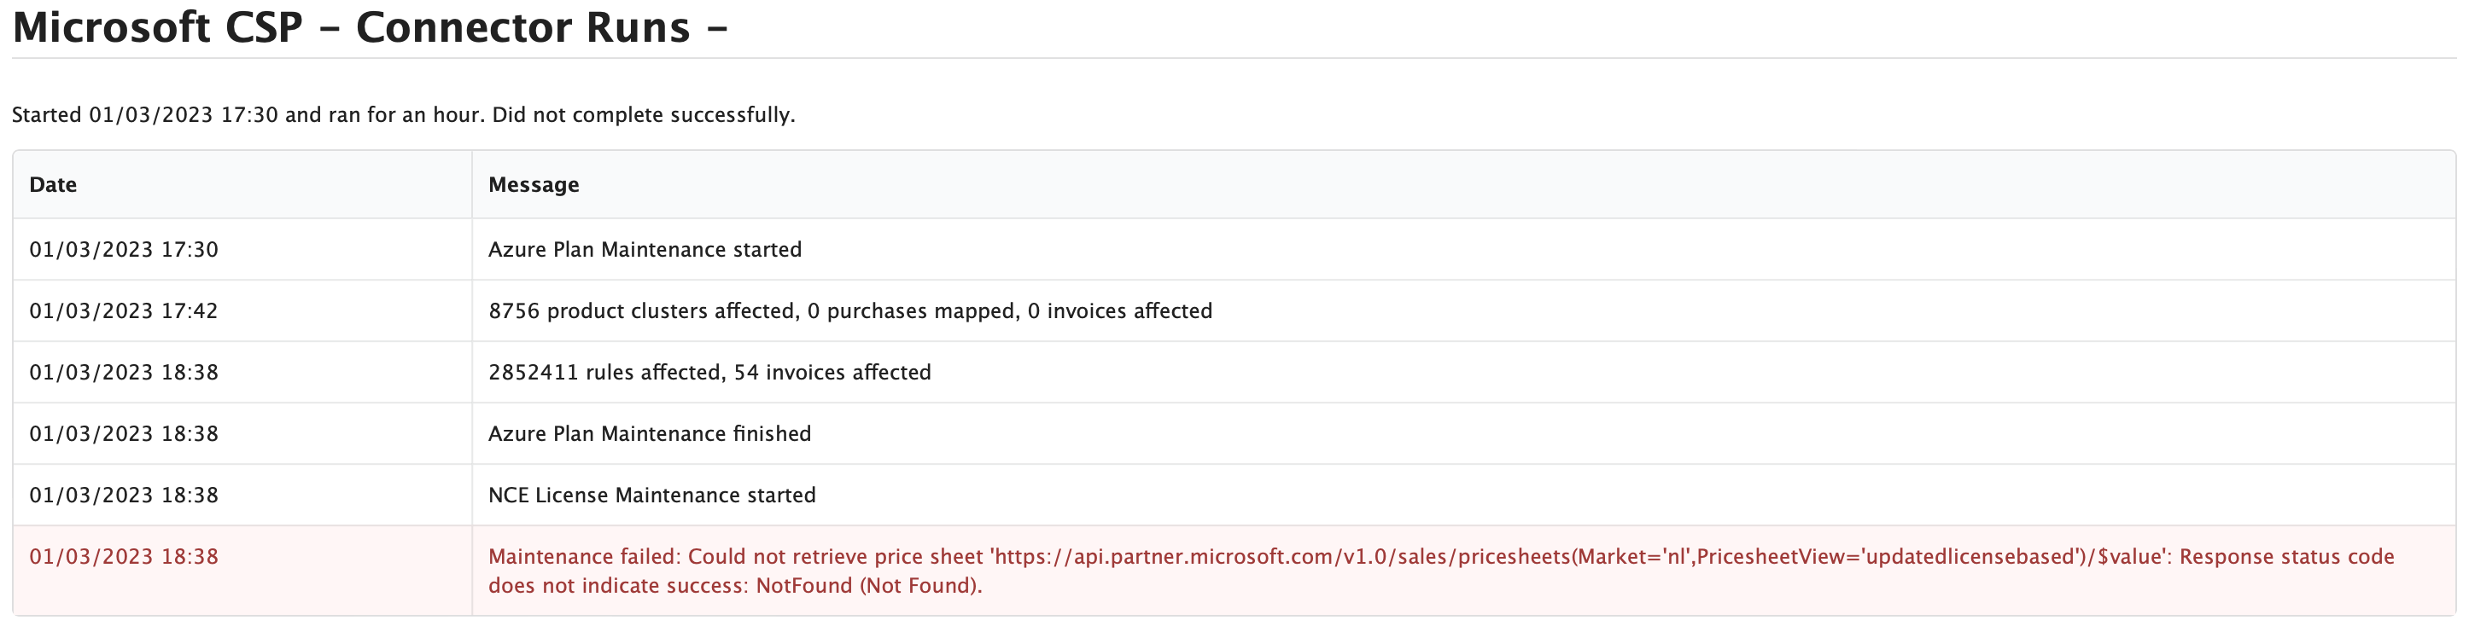The image size is (2469, 626).
Task: Click the "NCE License Maintenance started" message
Action: pos(651,495)
